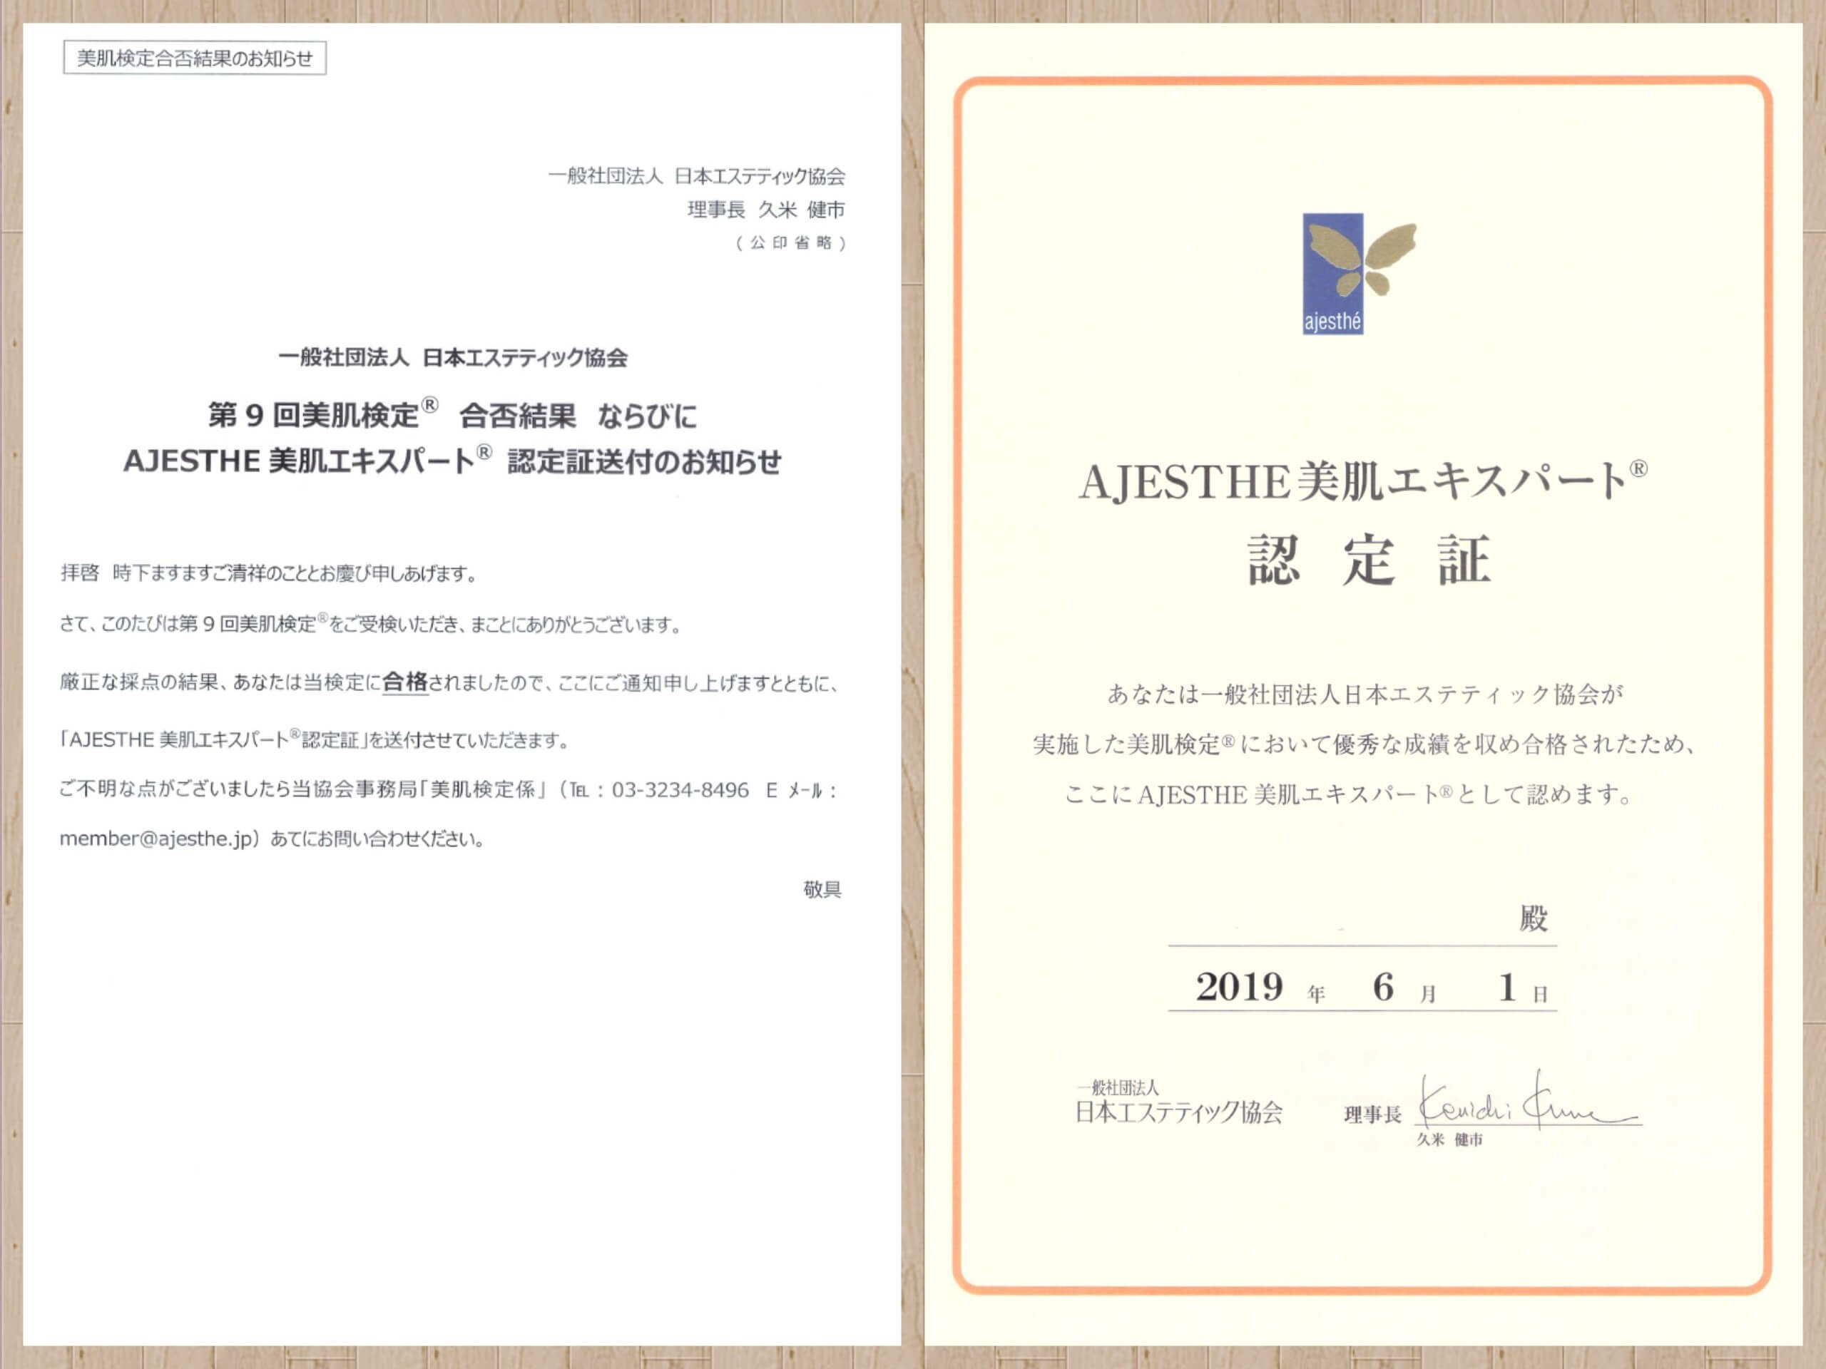This screenshot has height=1369, width=1826.
Task: Click the phone number 03-3234-8496
Action: coord(680,790)
